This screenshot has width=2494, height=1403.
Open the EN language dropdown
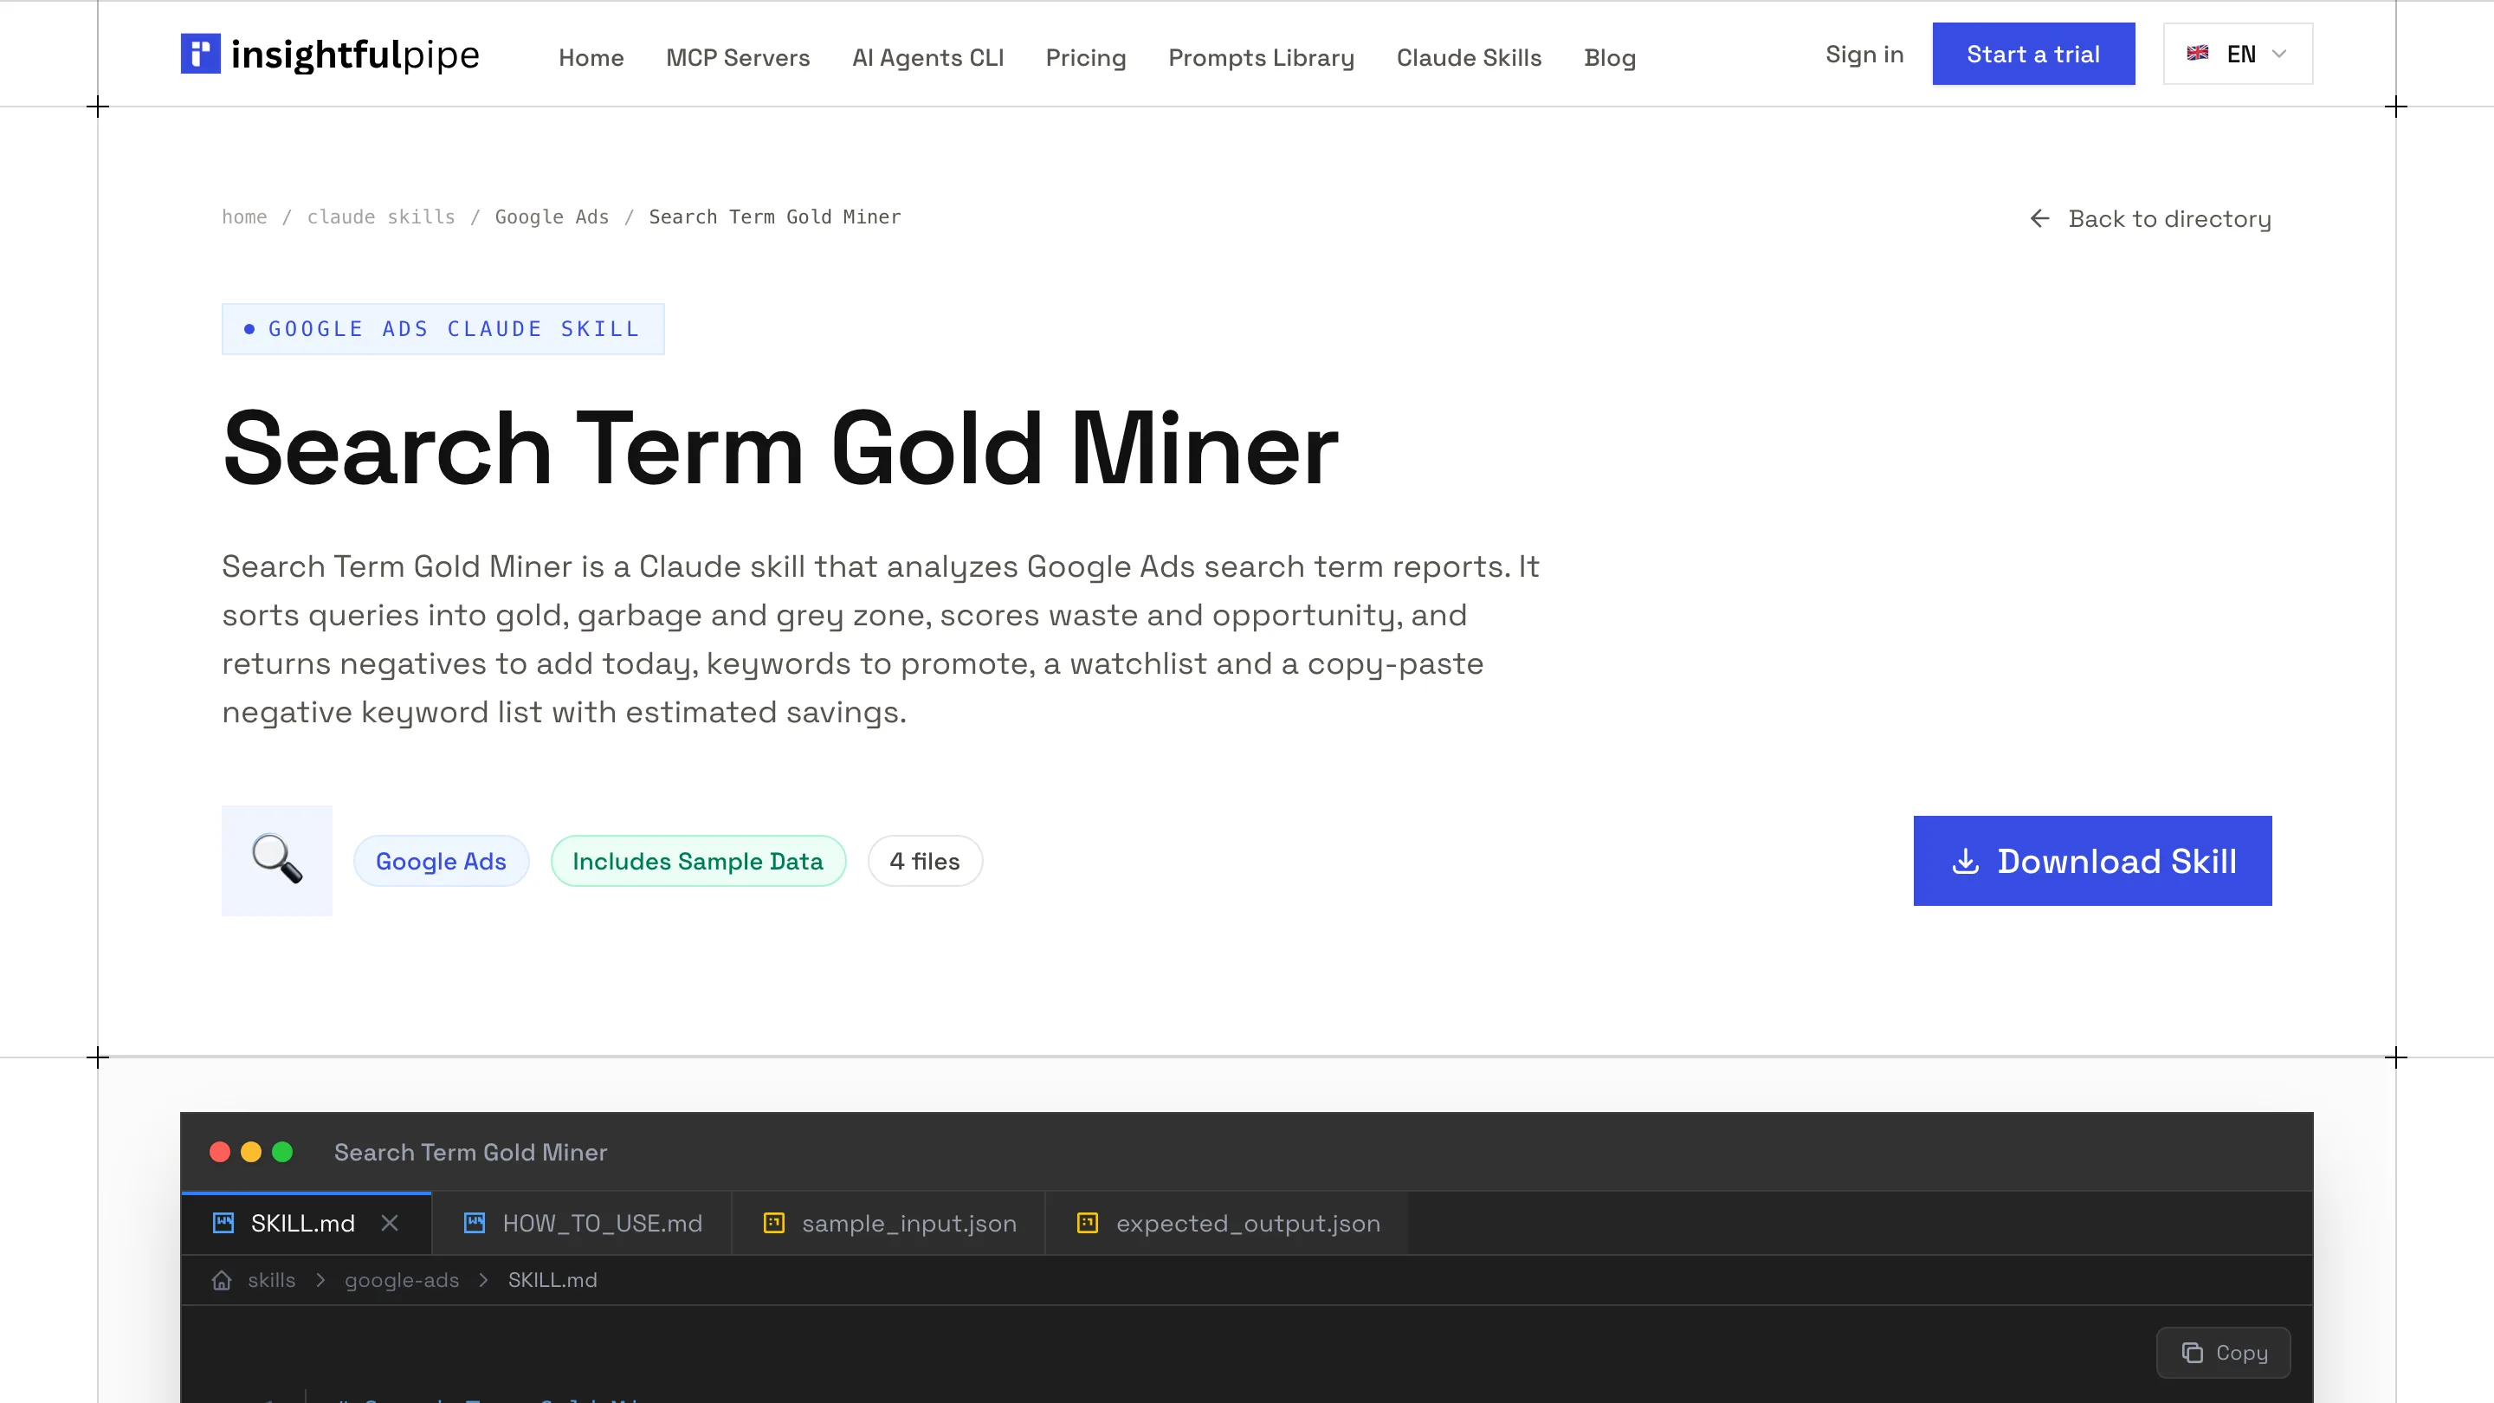point(2238,55)
